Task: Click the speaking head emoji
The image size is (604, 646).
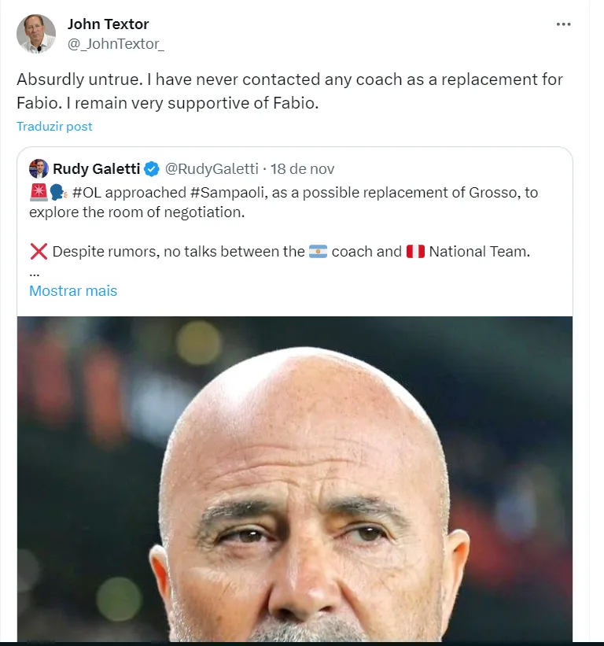Action: [58, 192]
